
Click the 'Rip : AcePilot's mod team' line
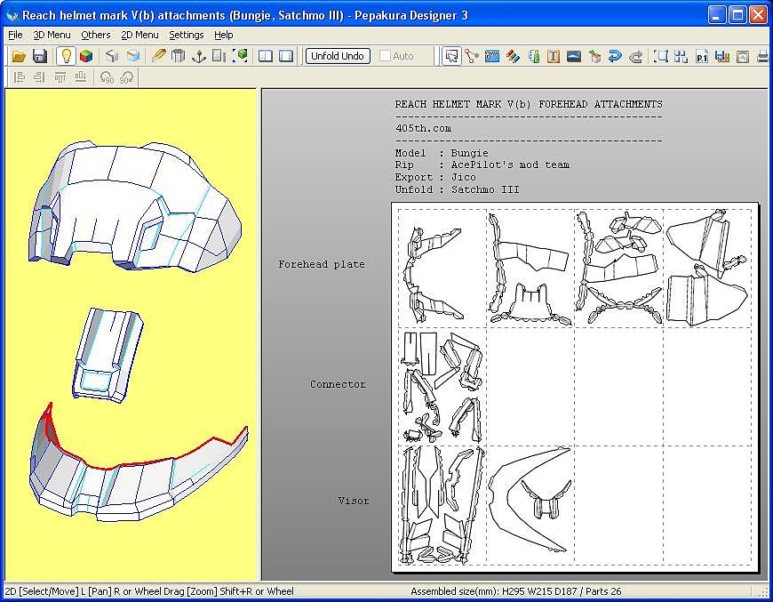pyautogui.click(x=482, y=165)
